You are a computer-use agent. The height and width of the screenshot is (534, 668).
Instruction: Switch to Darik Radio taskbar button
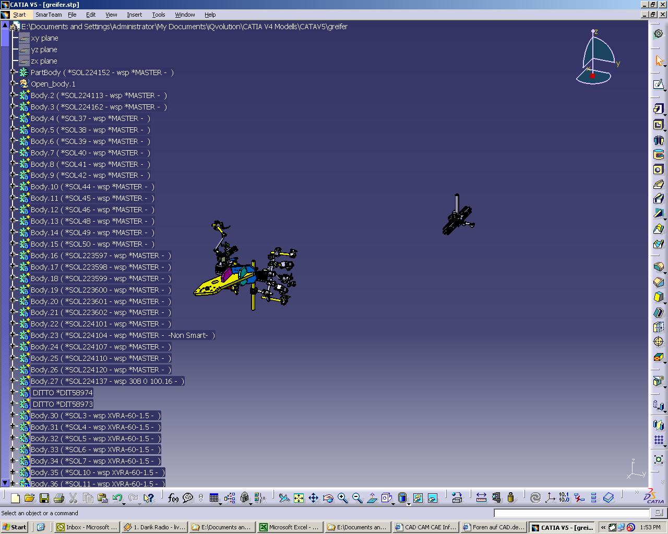tap(154, 527)
